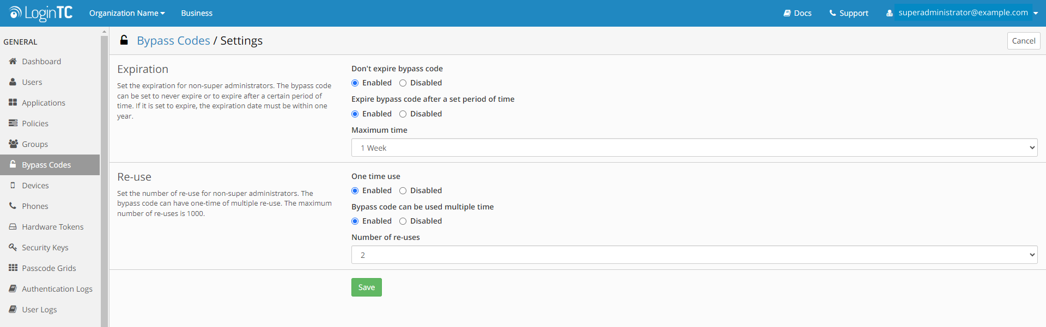Click the Re-use section heading
1046x327 pixels.
tap(134, 177)
